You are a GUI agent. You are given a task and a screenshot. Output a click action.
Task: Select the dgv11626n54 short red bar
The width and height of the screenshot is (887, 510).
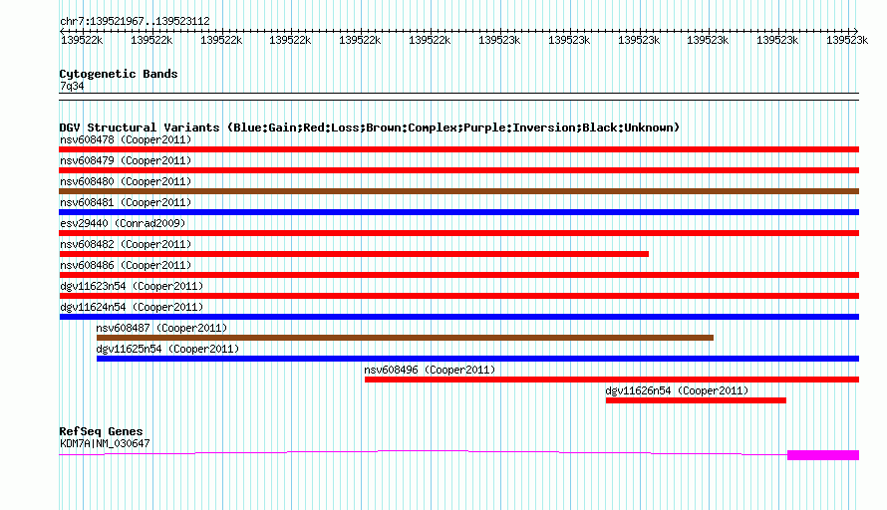tap(696, 400)
